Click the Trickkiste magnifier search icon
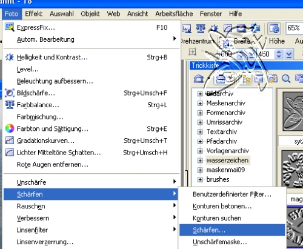Screen dimensions: 303x249 [x=286, y=79]
